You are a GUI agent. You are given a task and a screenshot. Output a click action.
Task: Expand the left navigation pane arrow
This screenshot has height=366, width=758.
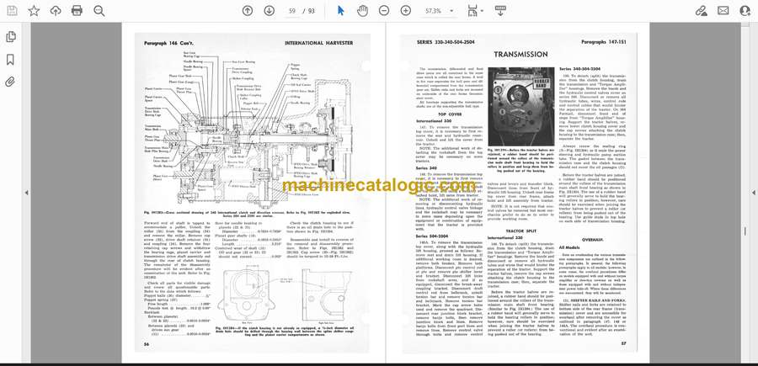(27, 193)
